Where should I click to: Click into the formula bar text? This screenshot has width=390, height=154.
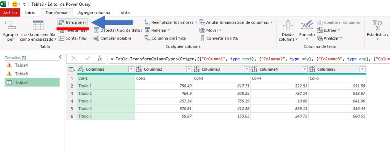tap(249, 59)
